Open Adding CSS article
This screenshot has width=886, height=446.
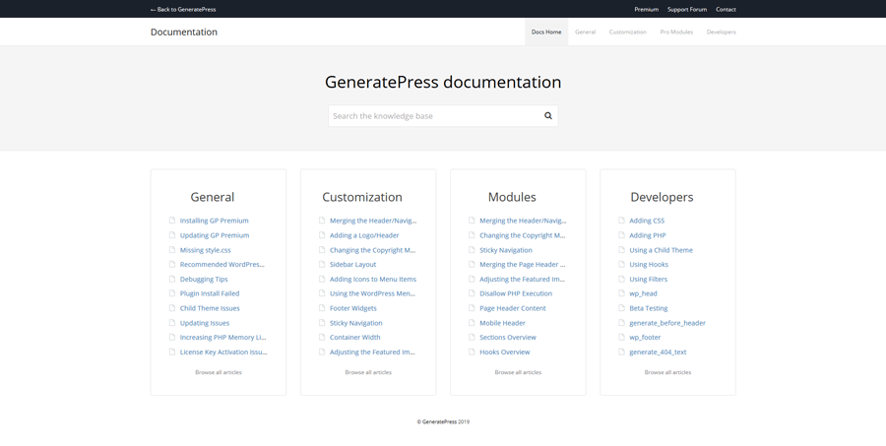(647, 221)
